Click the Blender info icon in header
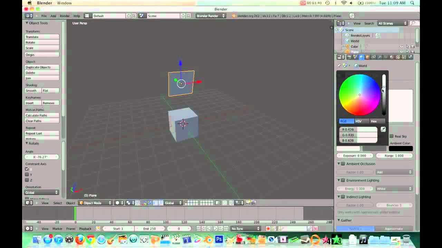The height and width of the screenshot is (248, 442). (28, 16)
